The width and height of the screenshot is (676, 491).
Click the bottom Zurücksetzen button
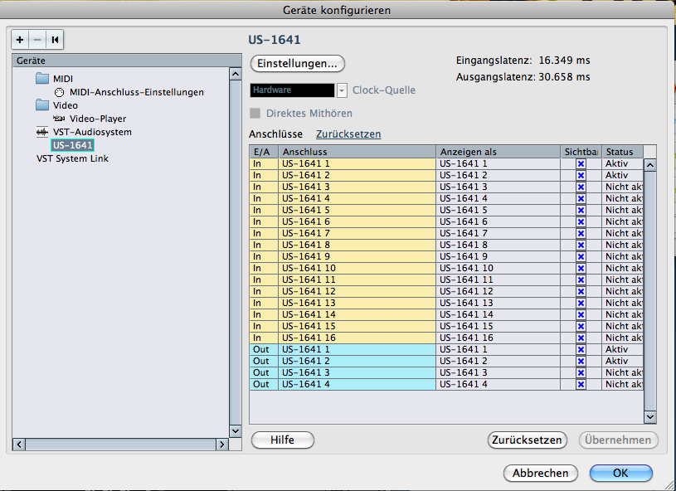(527, 440)
